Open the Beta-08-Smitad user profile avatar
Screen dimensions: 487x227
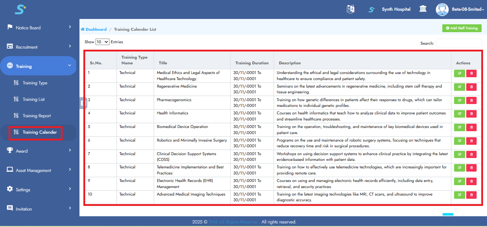442,9
